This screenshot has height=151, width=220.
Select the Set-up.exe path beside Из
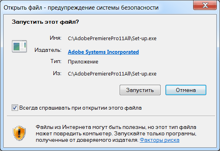112,73
